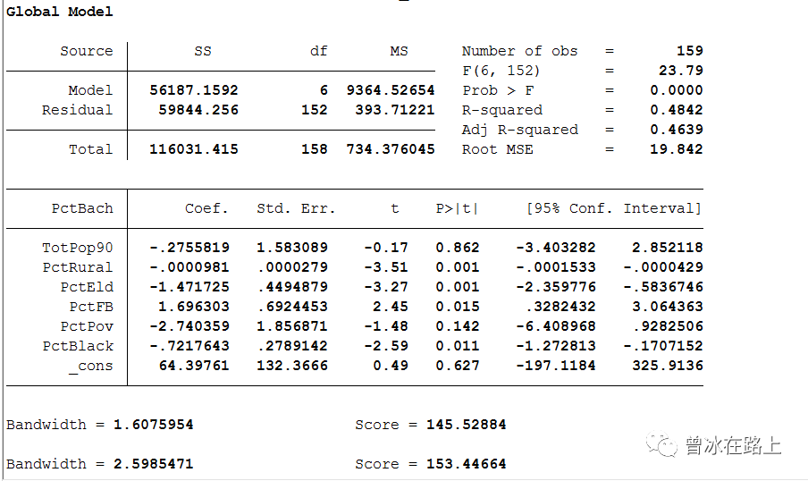Viewport: 808px width, 481px height.
Task: Click the 'P>|t|' column header
Action: tap(457, 208)
